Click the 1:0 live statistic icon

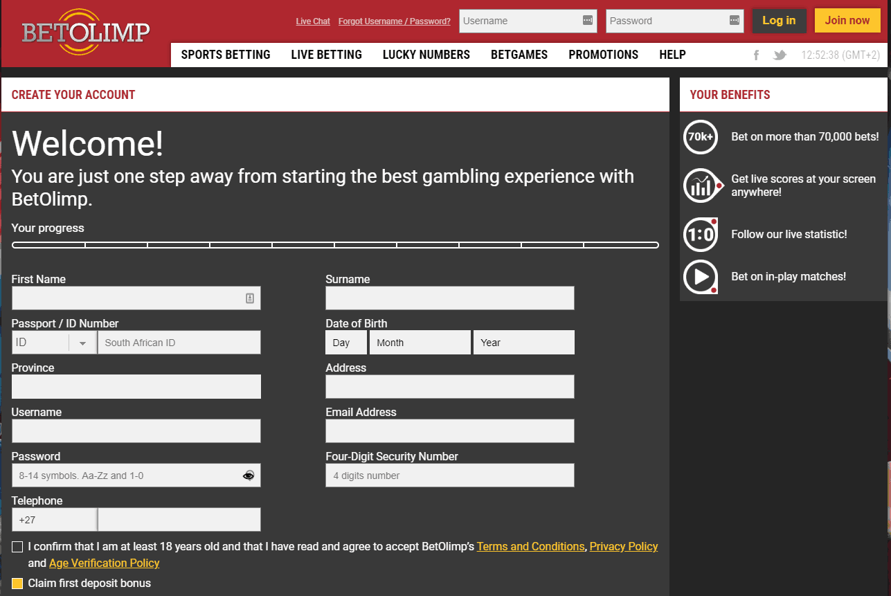tap(701, 234)
